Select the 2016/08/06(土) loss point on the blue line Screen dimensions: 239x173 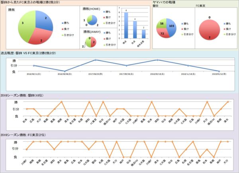(65, 71)
